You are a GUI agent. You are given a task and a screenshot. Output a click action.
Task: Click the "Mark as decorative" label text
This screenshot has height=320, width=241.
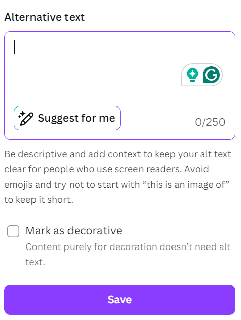[74, 231]
